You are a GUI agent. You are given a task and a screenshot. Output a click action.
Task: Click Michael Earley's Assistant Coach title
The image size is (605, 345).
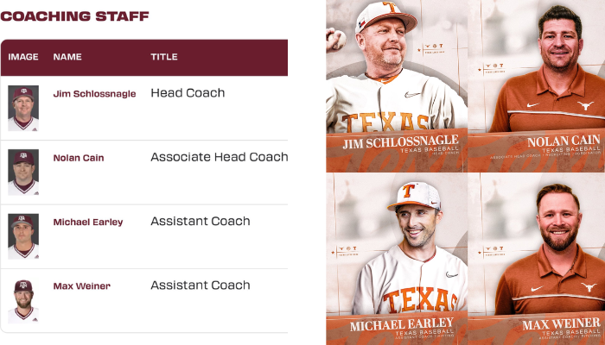pos(201,221)
